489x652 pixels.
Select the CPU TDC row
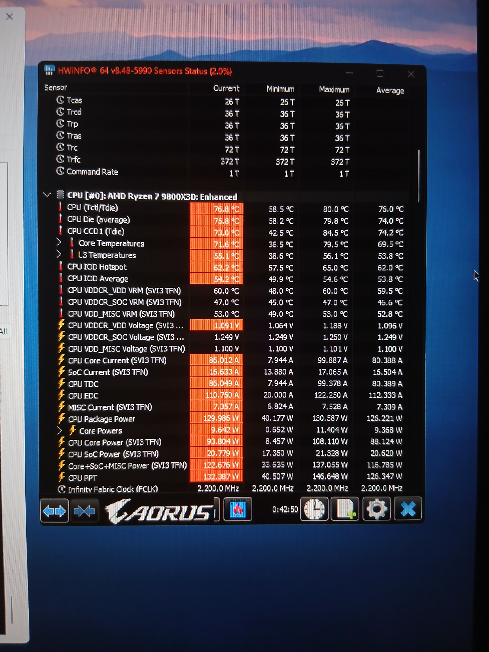click(x=231, y=384)
